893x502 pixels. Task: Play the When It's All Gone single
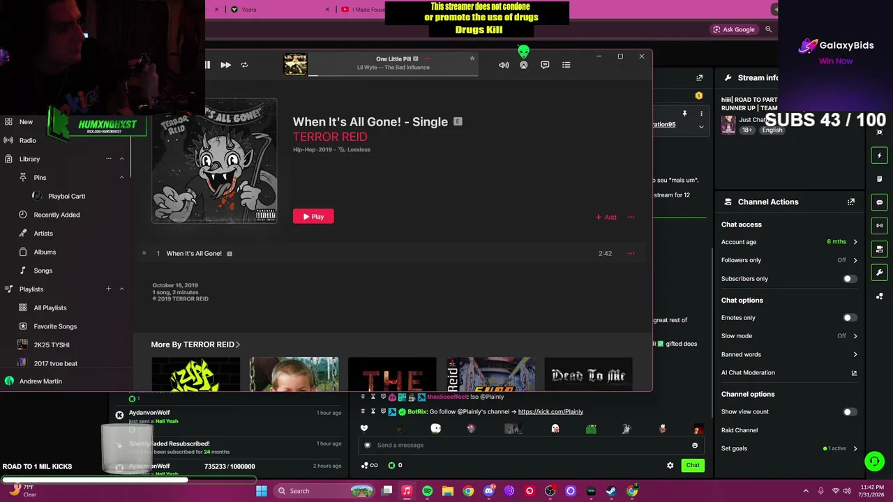(313, 216)
